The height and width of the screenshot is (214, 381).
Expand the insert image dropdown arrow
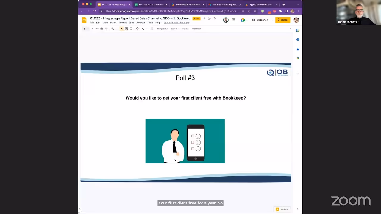tap(134, 29)
